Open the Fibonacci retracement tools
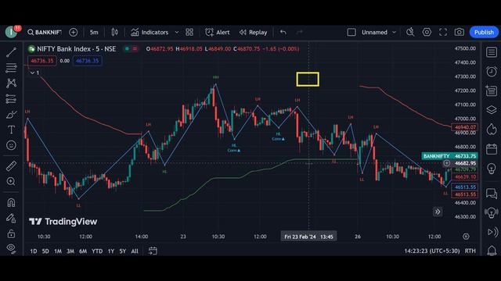501x281 pixels. click(x=11, y=68)
